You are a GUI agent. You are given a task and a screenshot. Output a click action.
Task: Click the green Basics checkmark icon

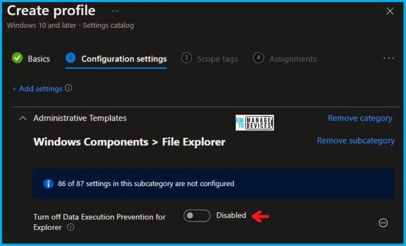[x=17, y=58]
